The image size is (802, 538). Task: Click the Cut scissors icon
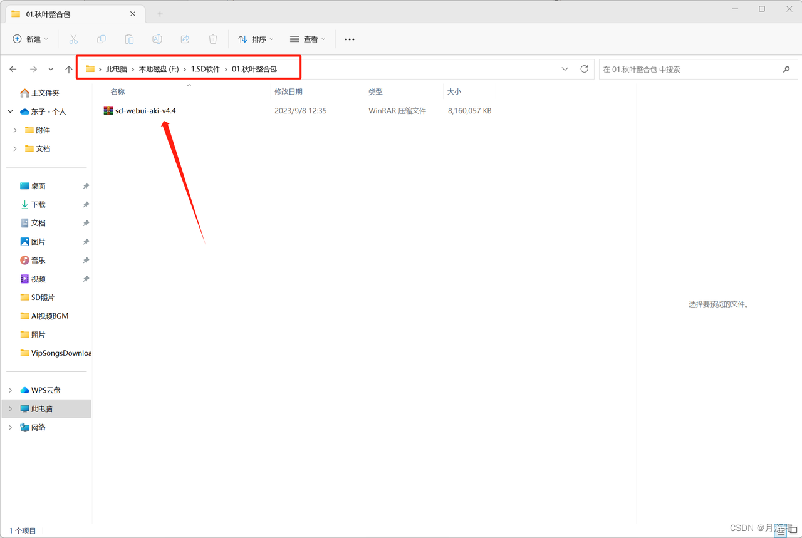[x=73, y=39]
